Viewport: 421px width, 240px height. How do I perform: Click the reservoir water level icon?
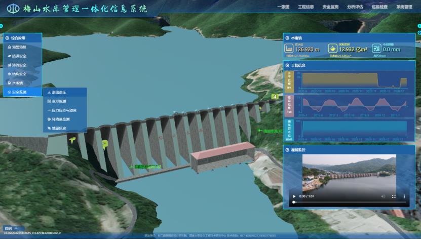click(289, 49)
